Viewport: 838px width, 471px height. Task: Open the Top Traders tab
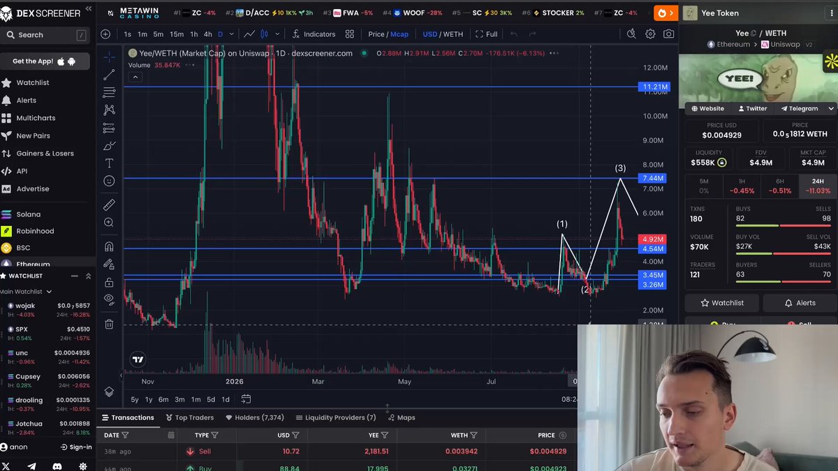(x=190, y=417)
